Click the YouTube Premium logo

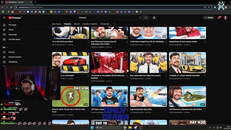(15, 18)
